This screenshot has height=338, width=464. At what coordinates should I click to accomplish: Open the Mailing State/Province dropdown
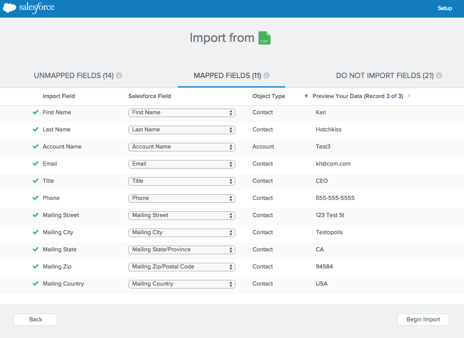(x=182, y=250)
